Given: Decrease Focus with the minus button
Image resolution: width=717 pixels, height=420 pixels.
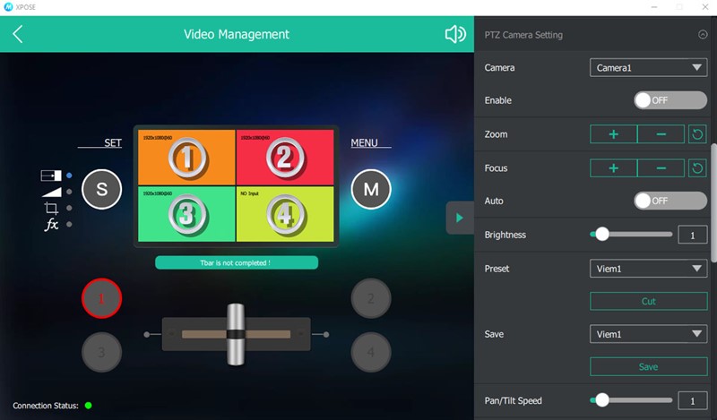Looking at the screenshot, I should click(x=661, y=168).
